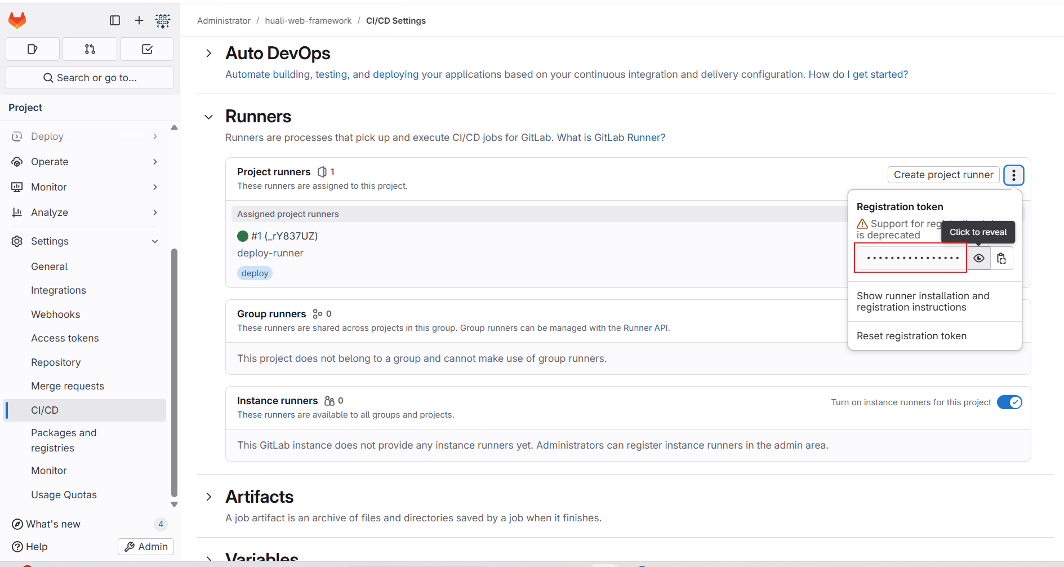
Task: Click Create project runner button
Action: [x=943, y=175]
